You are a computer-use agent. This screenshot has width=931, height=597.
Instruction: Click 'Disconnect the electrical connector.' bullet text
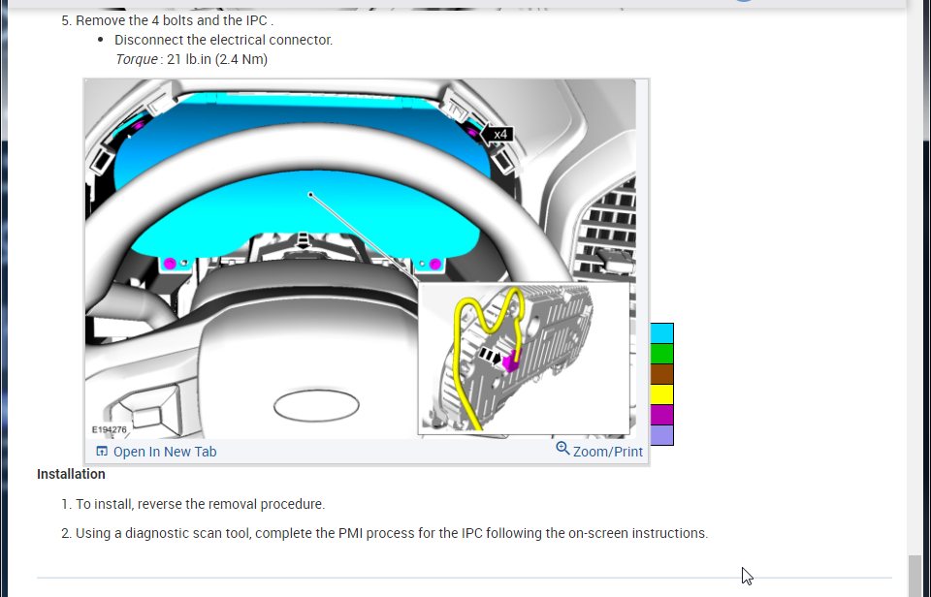[x=223, y=40]
